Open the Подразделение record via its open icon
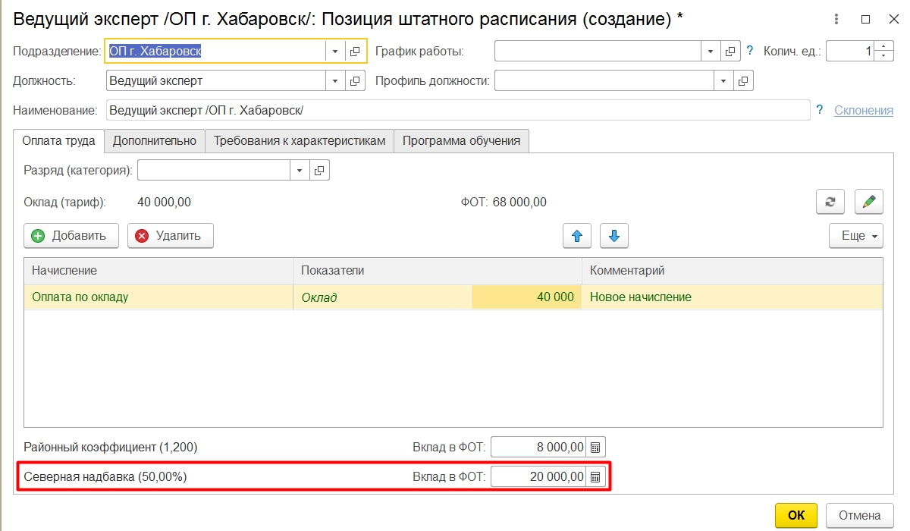The width and height of the screenshot is (910, 531). point(355,51)
